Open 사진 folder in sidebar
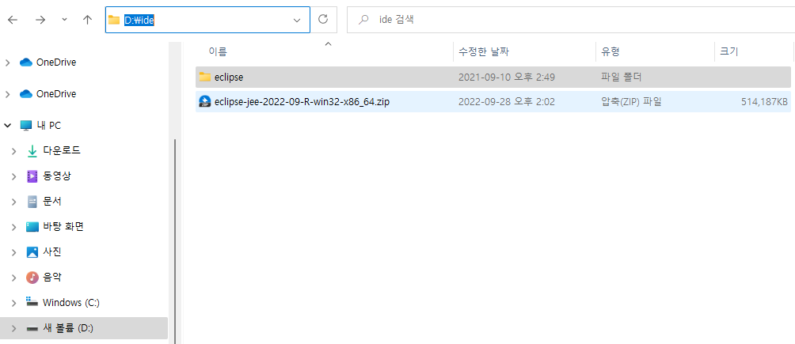Screen dimensions: 795x344 [52, 251]
